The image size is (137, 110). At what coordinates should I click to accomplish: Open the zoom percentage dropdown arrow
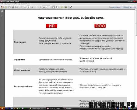49,7
